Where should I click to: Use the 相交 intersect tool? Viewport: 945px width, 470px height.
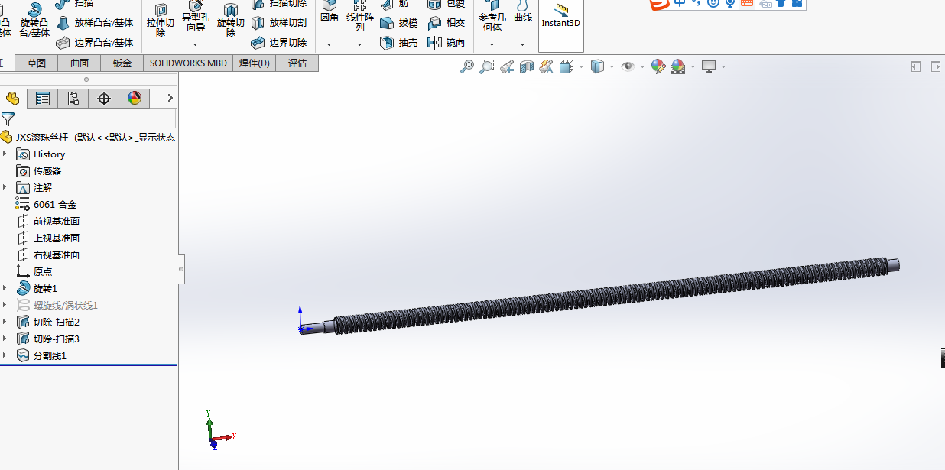447,23
